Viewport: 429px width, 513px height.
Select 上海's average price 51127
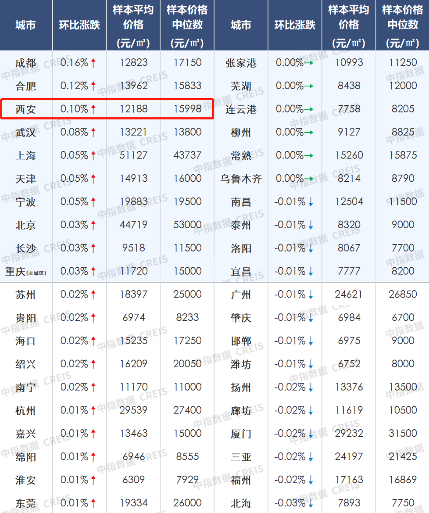[x=134, y=155]
